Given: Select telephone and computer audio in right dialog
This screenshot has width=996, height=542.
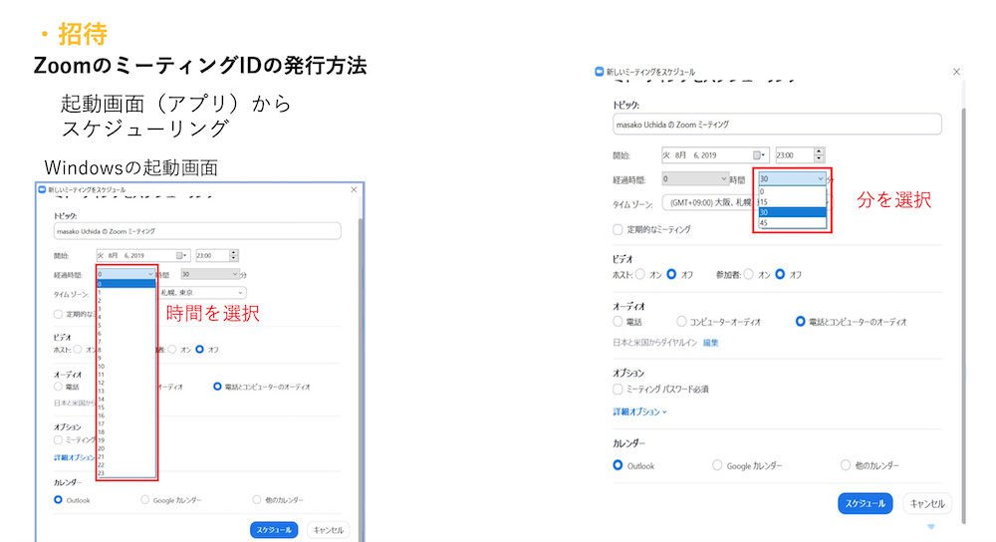Looking at the screenshot, I should pos(801,322).
